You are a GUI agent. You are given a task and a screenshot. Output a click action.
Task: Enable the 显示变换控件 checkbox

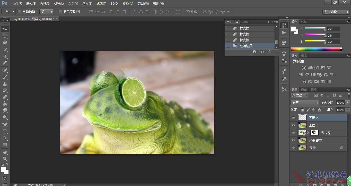[x=60, y=12]
